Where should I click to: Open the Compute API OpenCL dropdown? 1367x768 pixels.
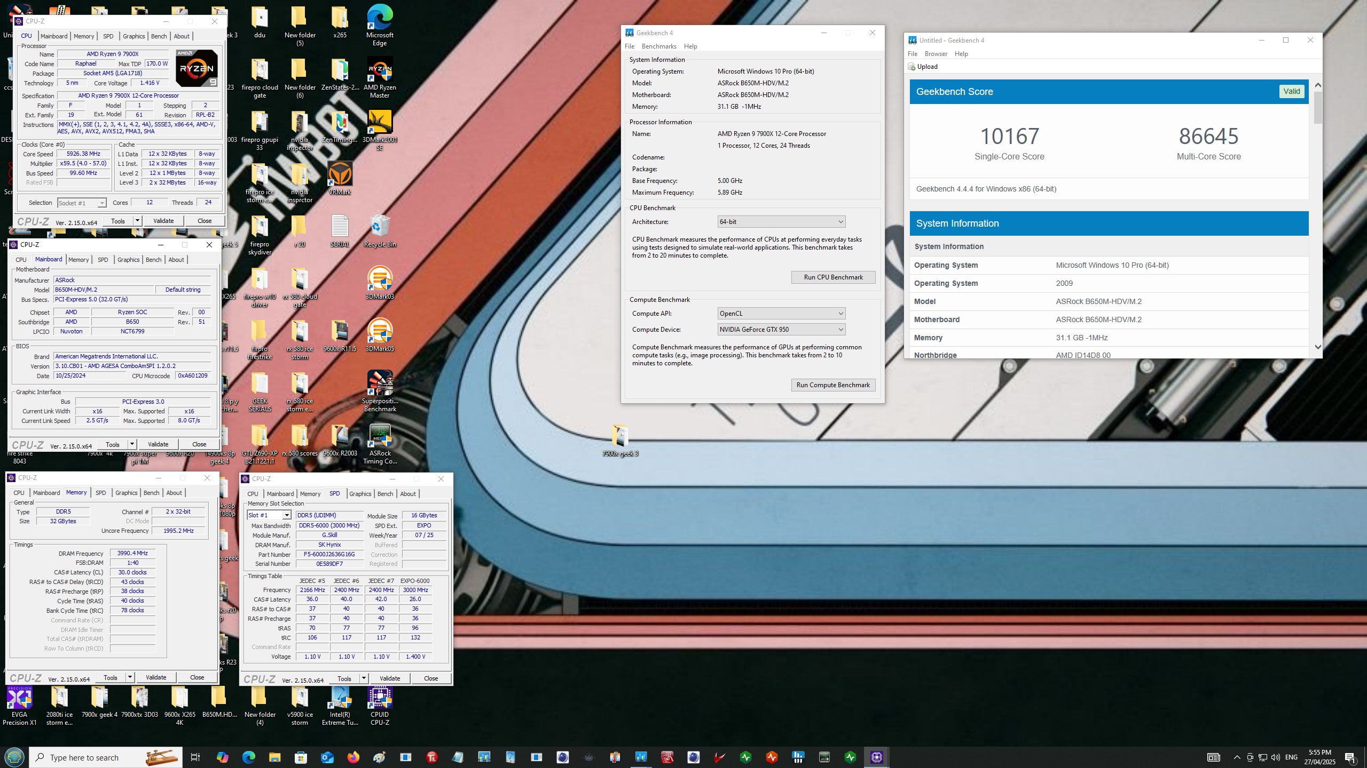click(781, 314)
